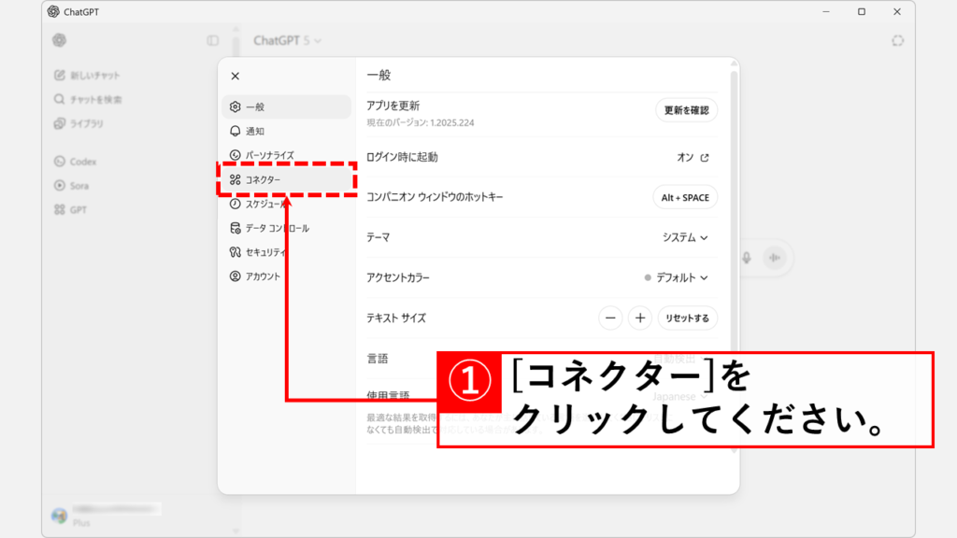Open GPT in the sidebar
The height and width of the screenshot is (538, 957).
70,210
